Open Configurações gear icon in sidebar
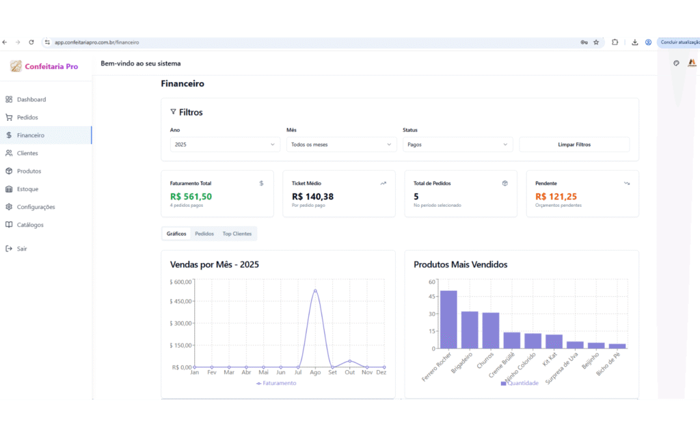 click(x=9, y=207)
